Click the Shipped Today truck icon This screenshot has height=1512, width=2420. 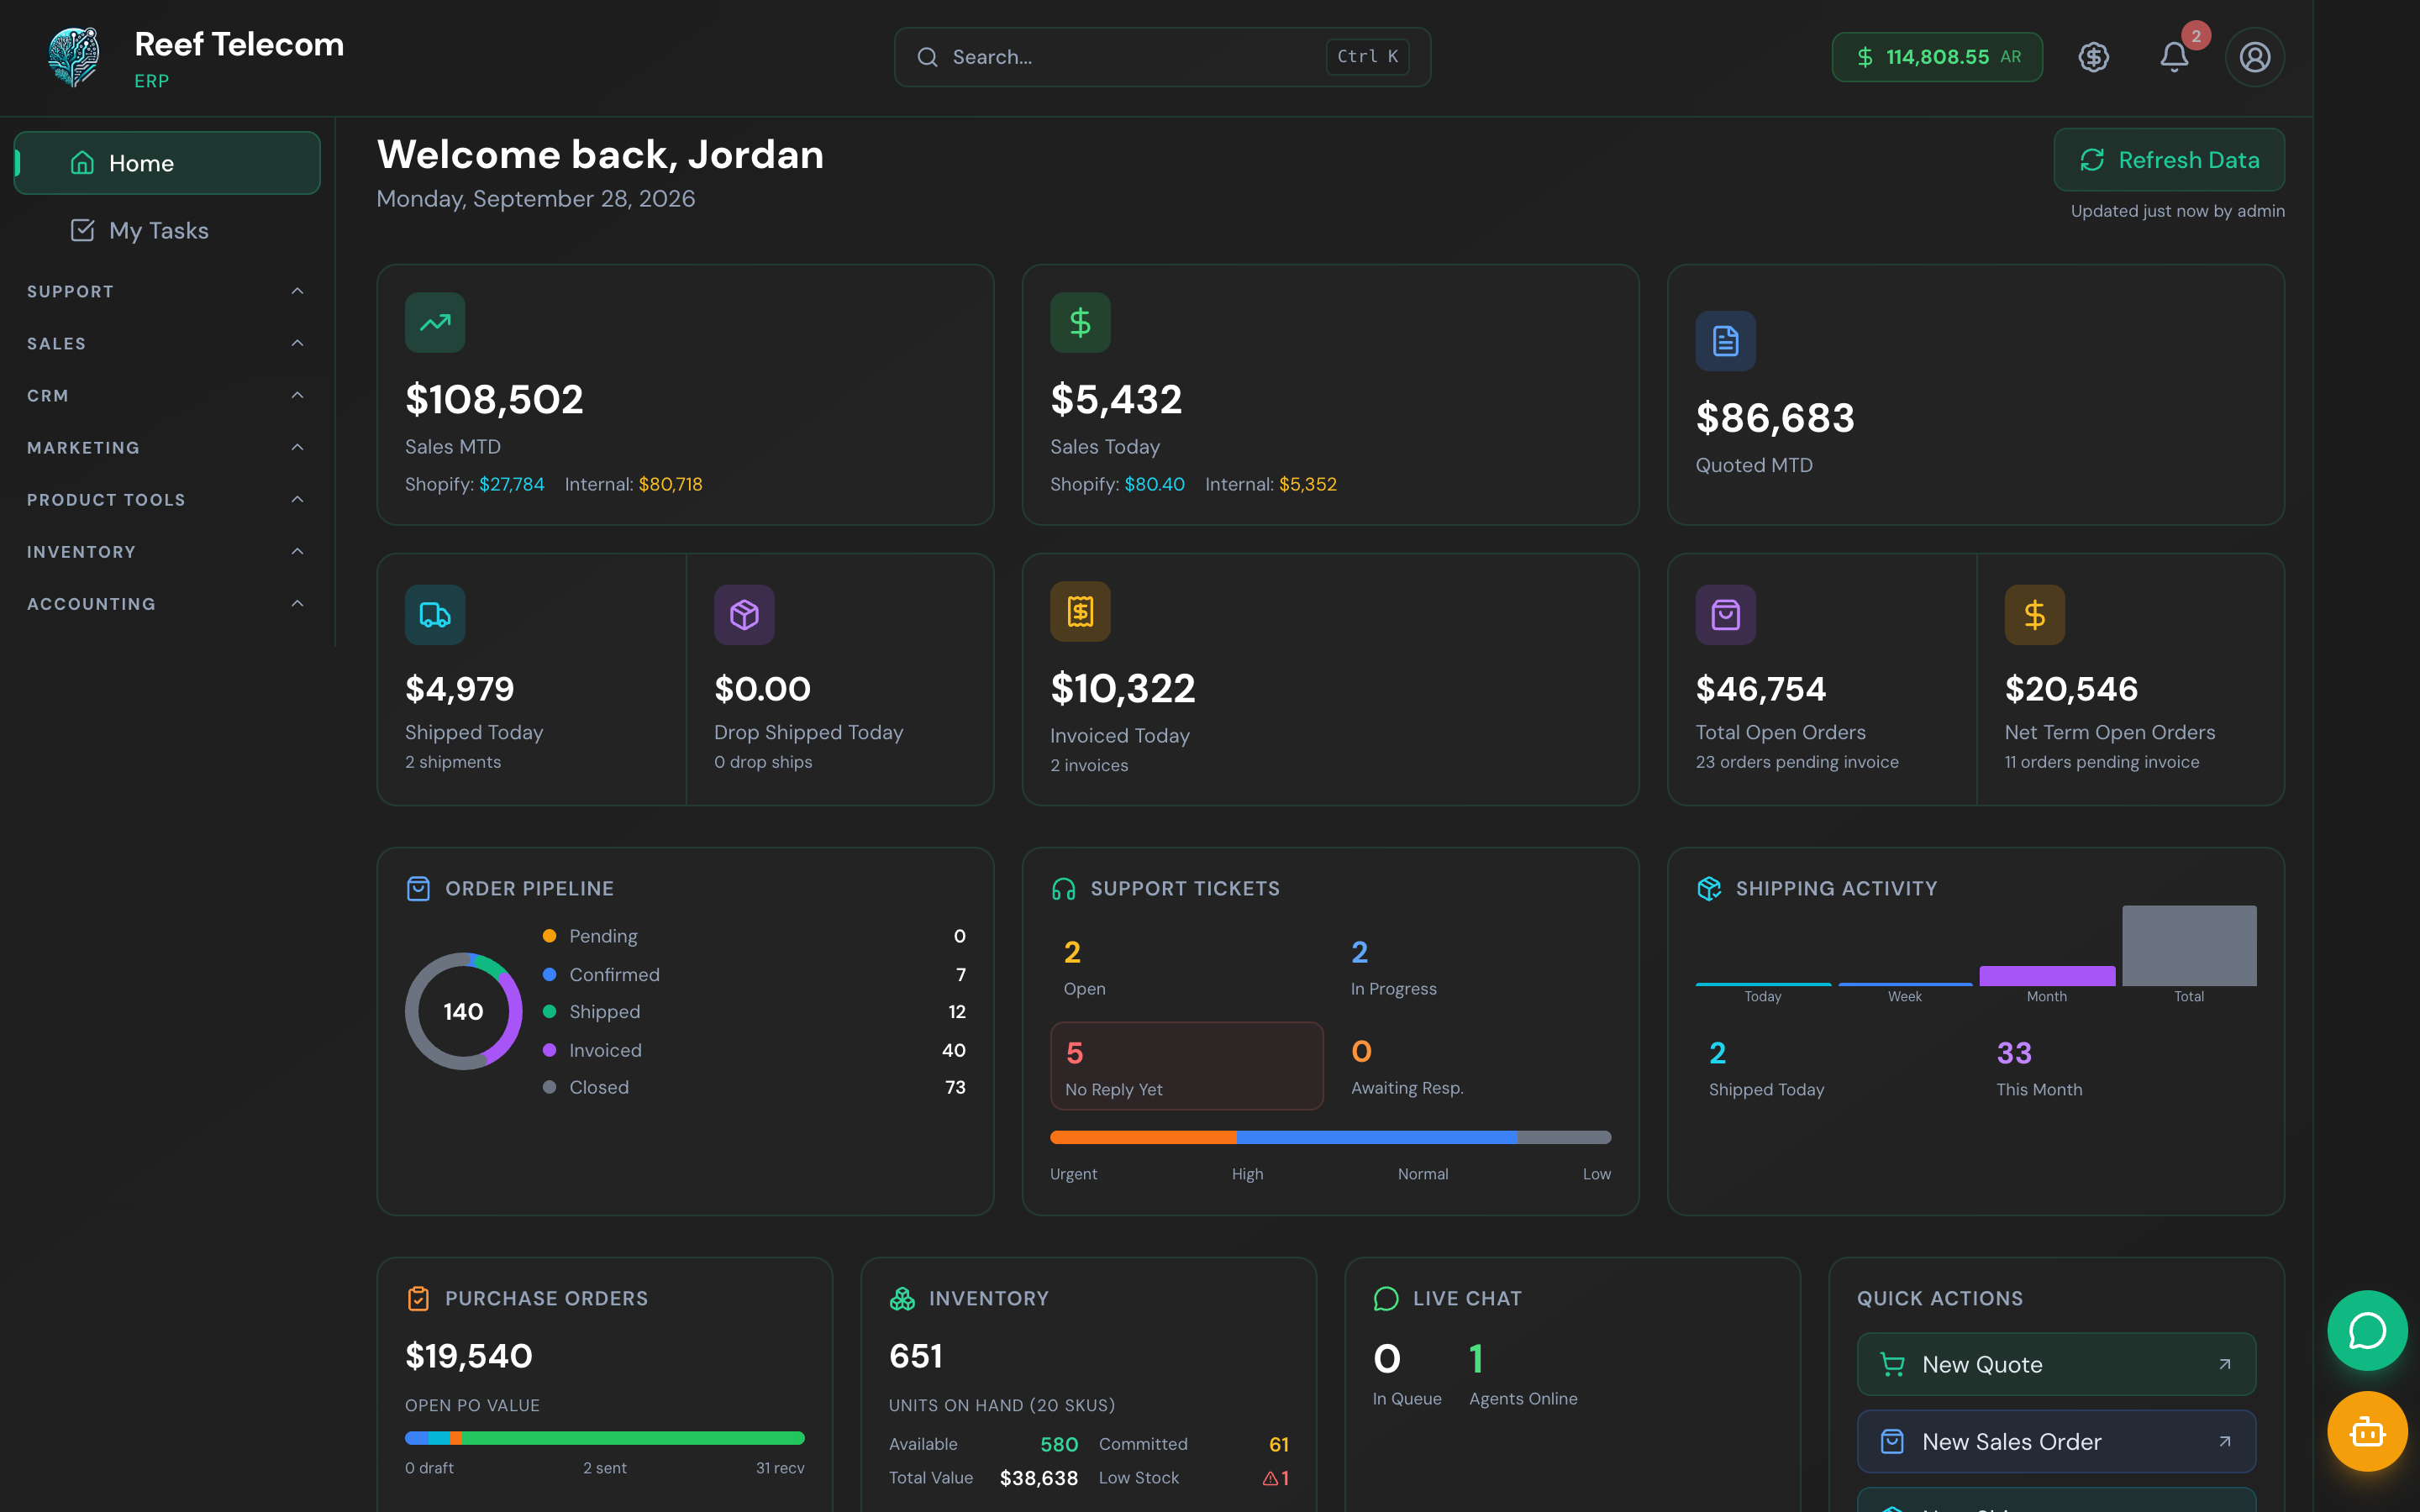[x=435, y=614]
